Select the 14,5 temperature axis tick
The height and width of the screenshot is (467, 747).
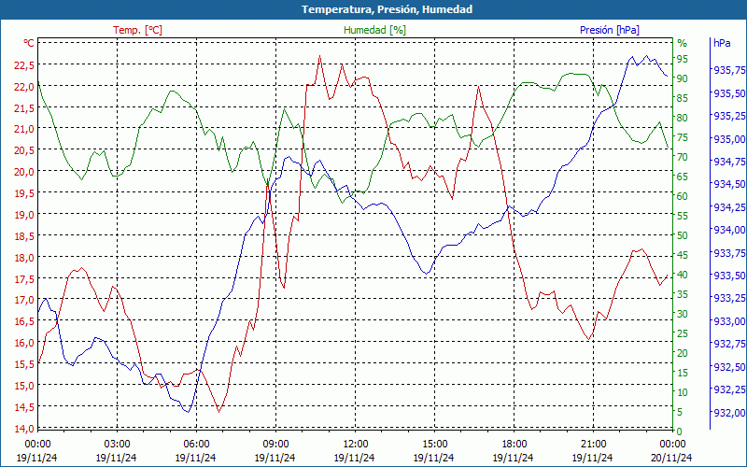tap(24, 407)
